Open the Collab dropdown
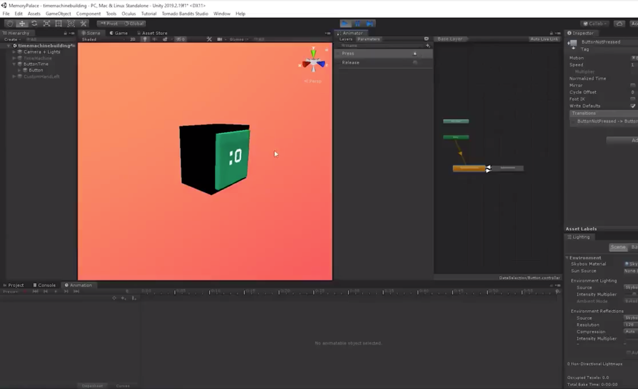 (x=595, y=23)
